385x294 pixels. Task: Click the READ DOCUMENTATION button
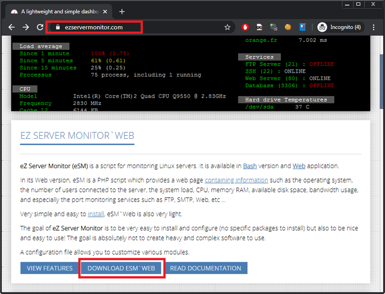(x=206, y=268)
